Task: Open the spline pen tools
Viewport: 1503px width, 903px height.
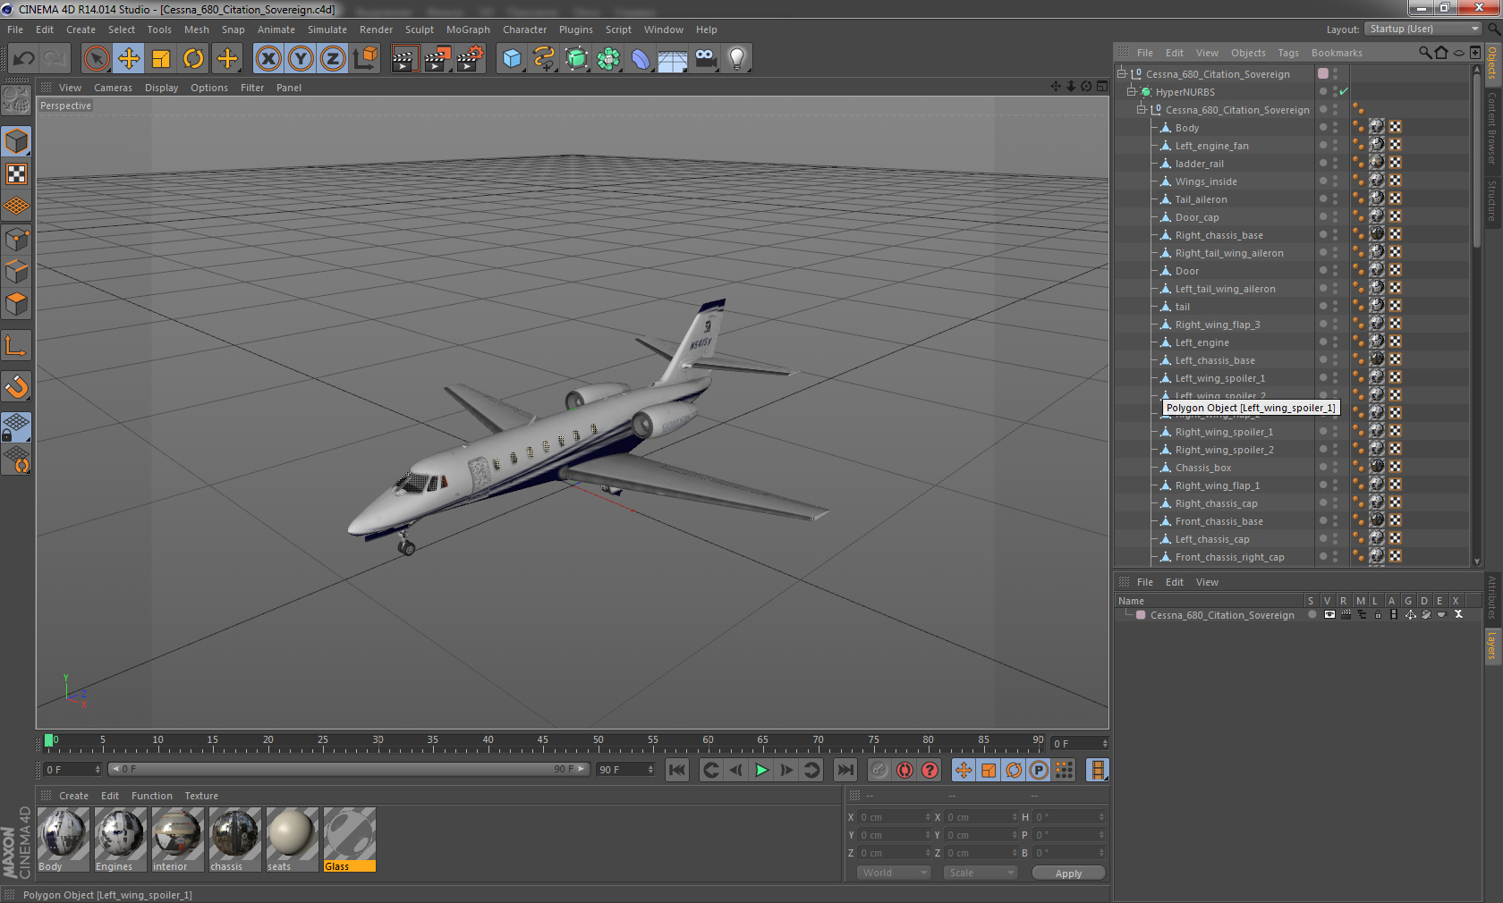Action: (x=544, y=59)
